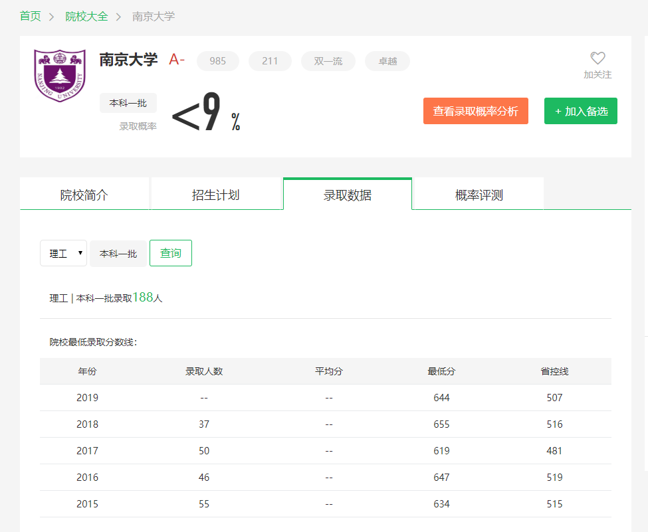Click the 年份 column header

pos(87,371)
